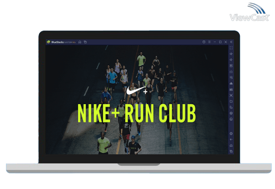Maximize the BlueStacks window
Image resolution: width=275 pixels, height=189 pixels.
point(220,42)
